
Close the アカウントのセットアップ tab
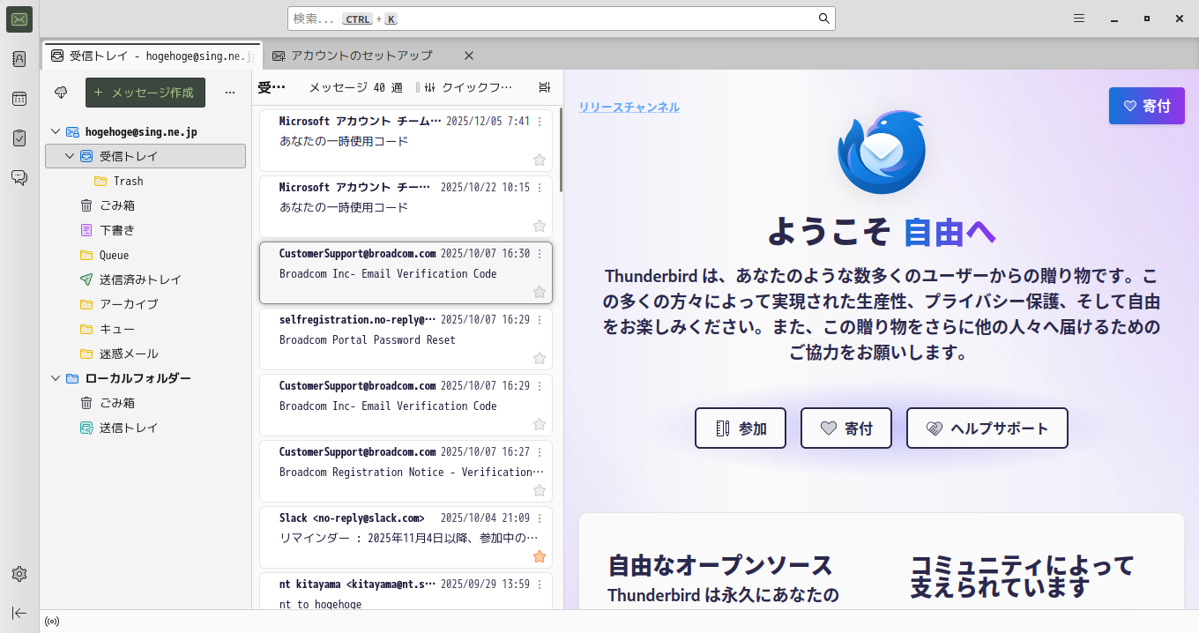pos(469,56)
